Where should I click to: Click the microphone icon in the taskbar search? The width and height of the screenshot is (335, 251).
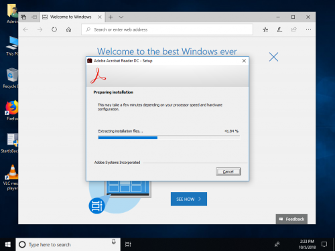tap(114, 242)
